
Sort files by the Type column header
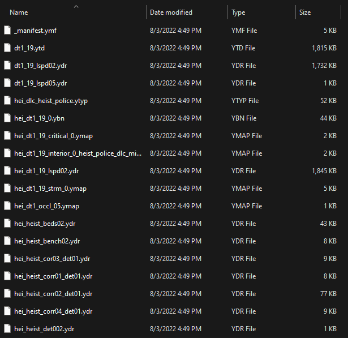238,12
